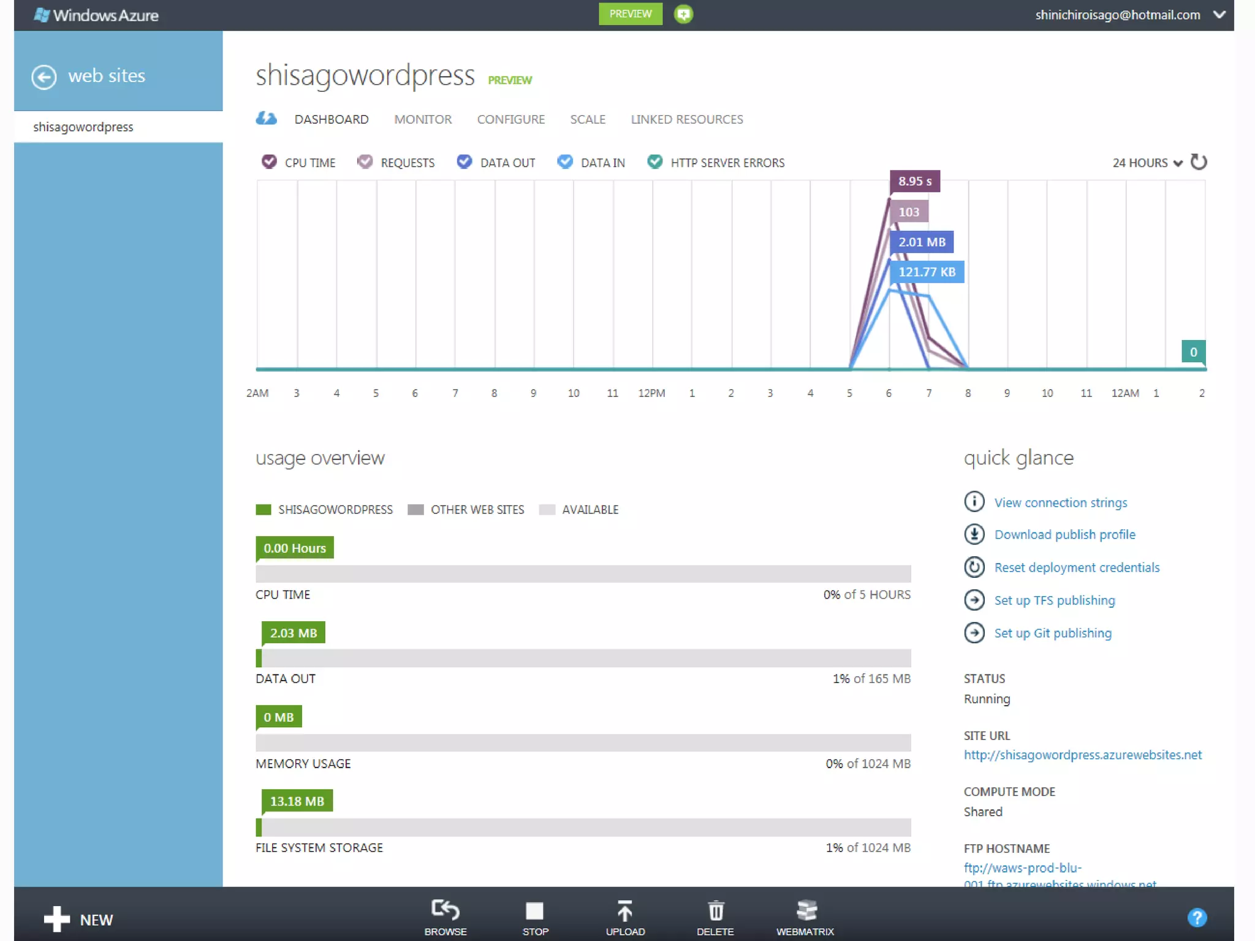Switch to the MONITOR tab

click(423, 119)
